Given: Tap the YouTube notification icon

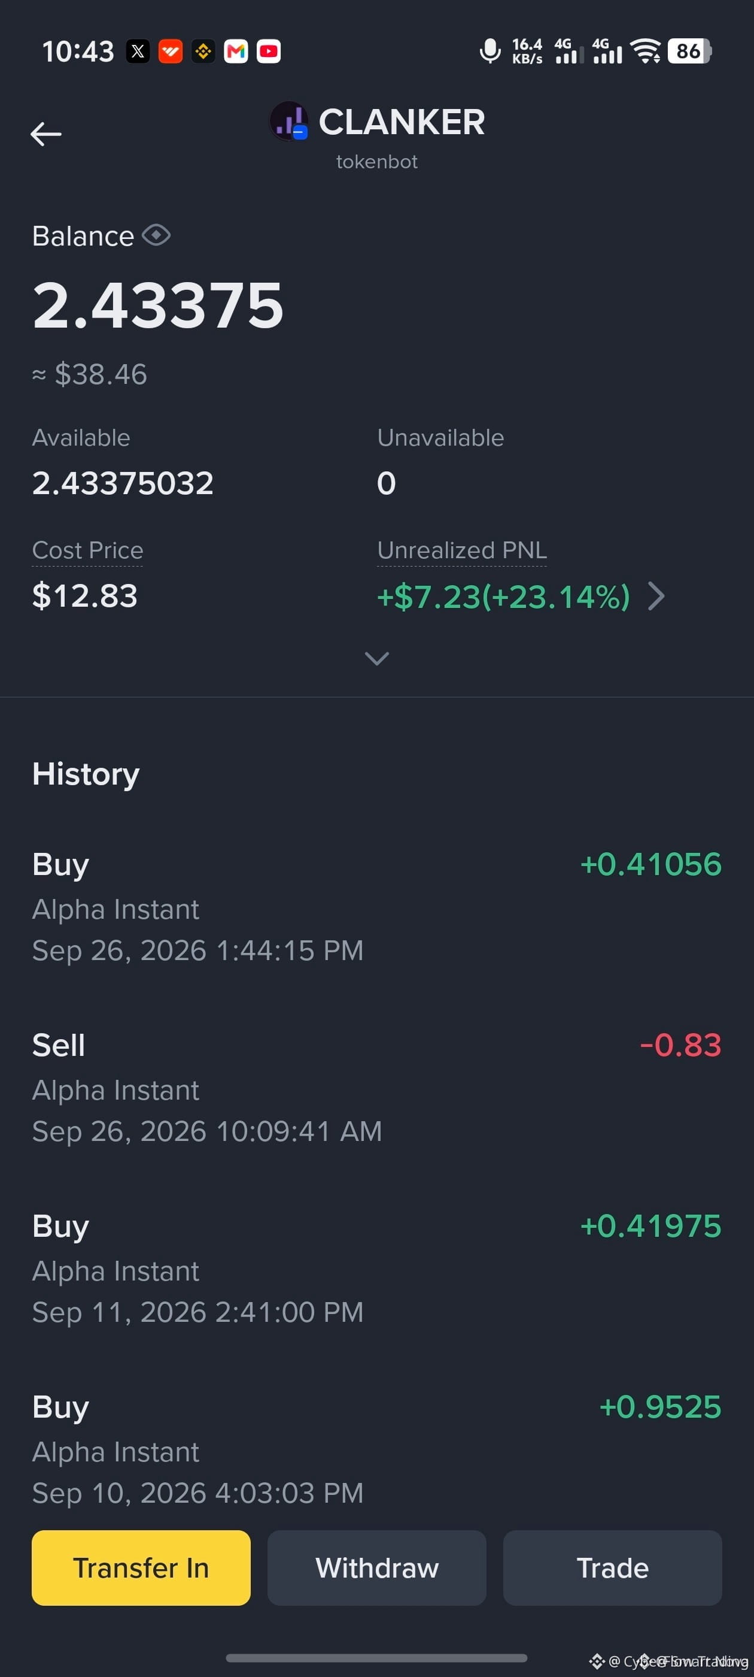Looking at the screenshot, I should point(269,51).
